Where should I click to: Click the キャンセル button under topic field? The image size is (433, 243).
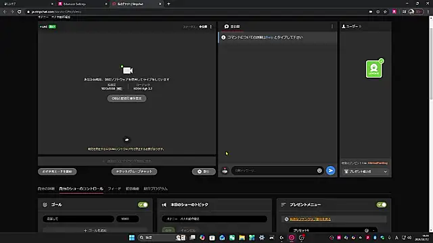pos(188,230)
